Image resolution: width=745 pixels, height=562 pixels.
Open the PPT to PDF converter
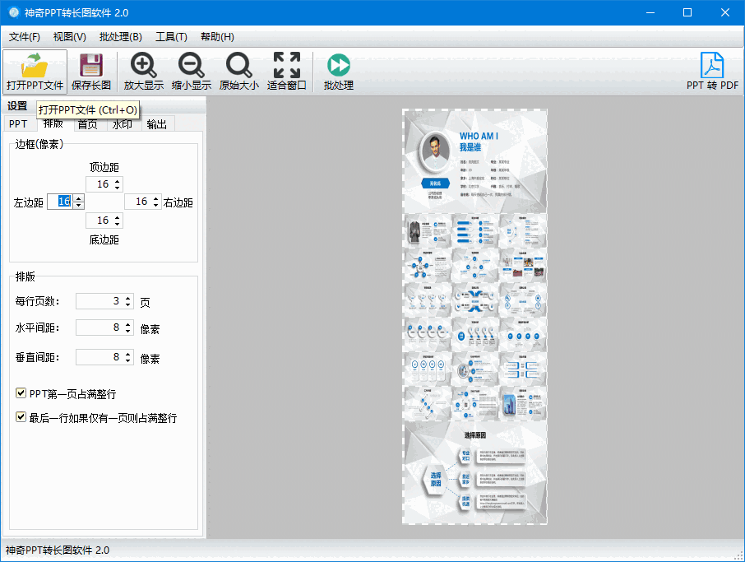(712, 65)
